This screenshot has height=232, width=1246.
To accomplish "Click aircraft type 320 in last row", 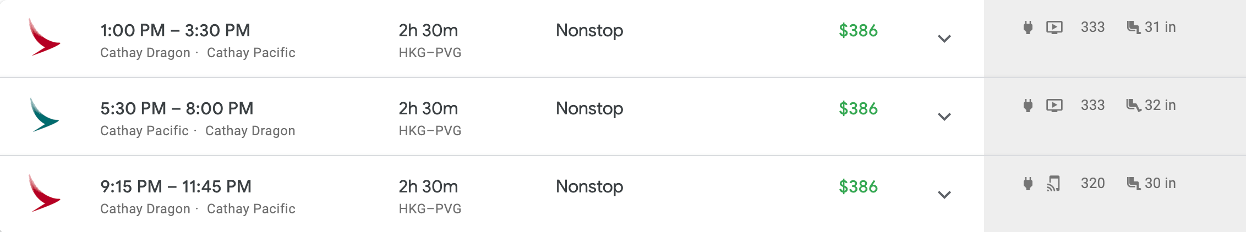I will [x=1092, y=184].
